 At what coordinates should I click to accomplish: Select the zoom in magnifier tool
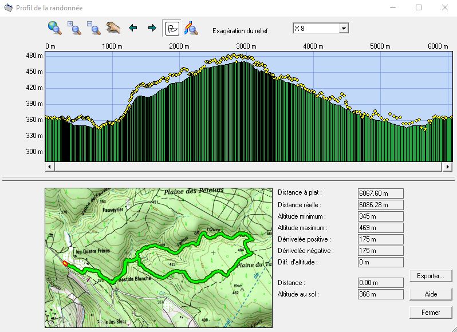click(74, 28)
